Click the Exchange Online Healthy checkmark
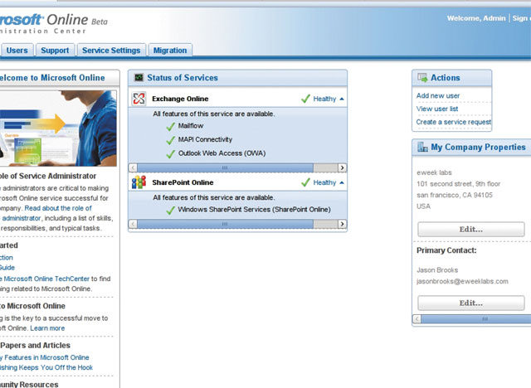 (x=305, y=99)
